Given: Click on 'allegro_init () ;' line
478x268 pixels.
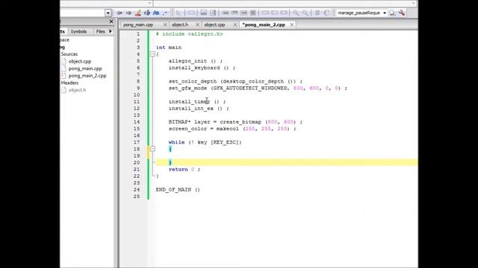Looking at the screenshot, I should tap(196, 61).
